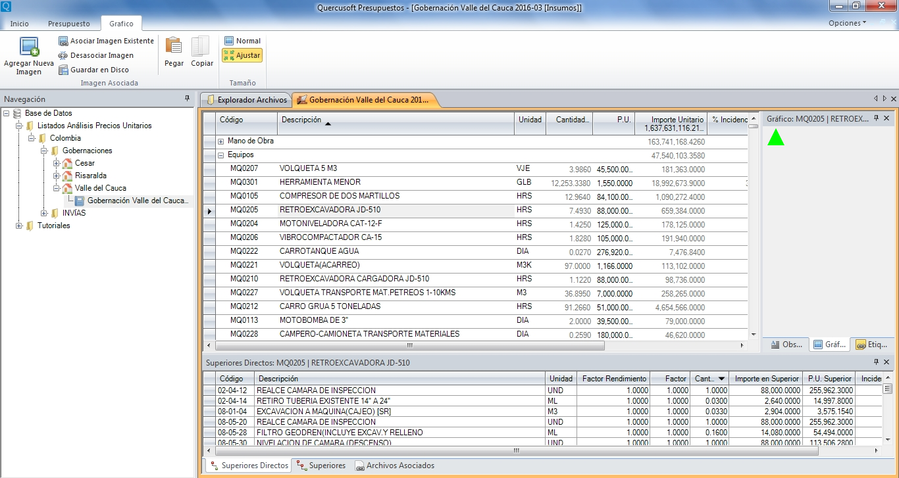Screen dimensions: 899x478
Task: Collapse the Equipos group
Action: click(x=221, y=155)
